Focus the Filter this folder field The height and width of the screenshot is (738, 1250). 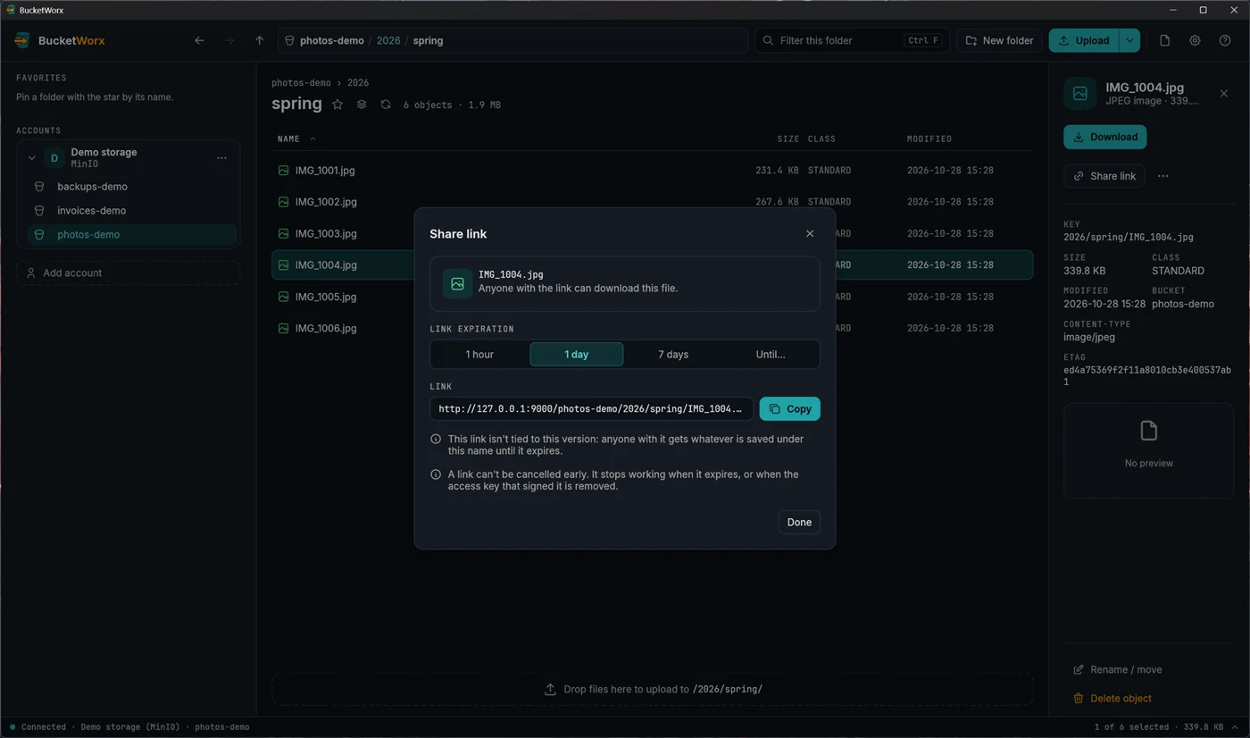tap(852, 40)
